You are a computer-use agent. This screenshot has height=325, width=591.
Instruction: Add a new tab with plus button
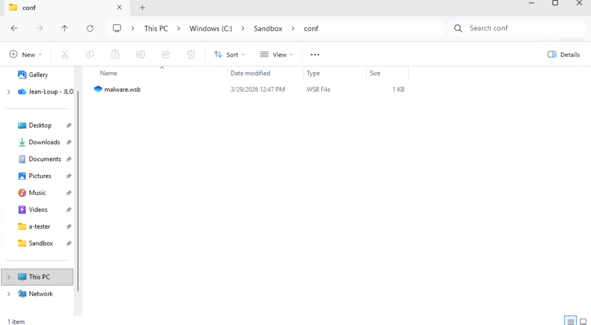pyautogui.click(x=143, y=8)
